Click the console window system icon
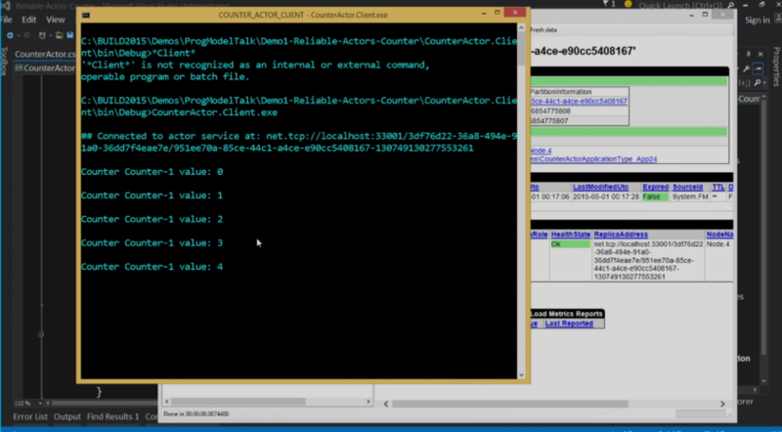Viewport: 782px width, 432px height. point(86,15)
